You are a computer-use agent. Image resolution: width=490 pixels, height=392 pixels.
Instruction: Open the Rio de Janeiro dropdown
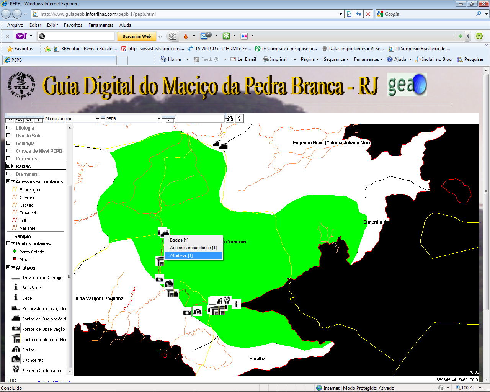tap(72, 119)
